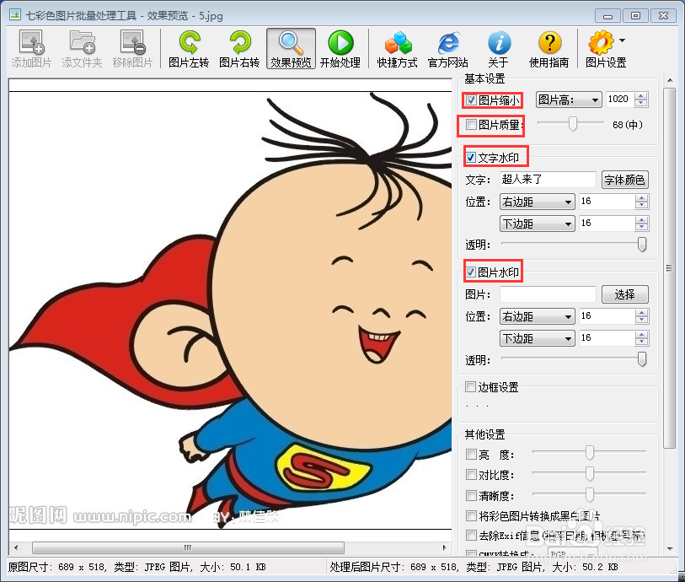Open the 图片高 dimension dropdown
Screen dimensions: 685x582
pyautogui.click(x=569, y=100)
